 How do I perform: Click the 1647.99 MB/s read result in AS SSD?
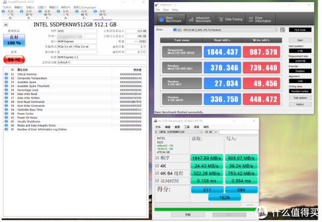coord(207,158)
